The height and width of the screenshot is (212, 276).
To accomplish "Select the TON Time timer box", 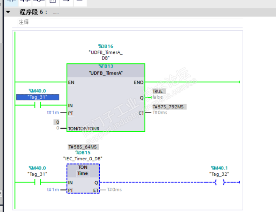I will click(83, 179).
